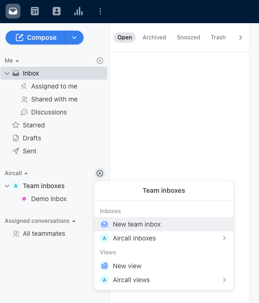Open the calendar icon in top bar
Image resolution: width=259 pixels, height=303 pixels.
[35, 11]
